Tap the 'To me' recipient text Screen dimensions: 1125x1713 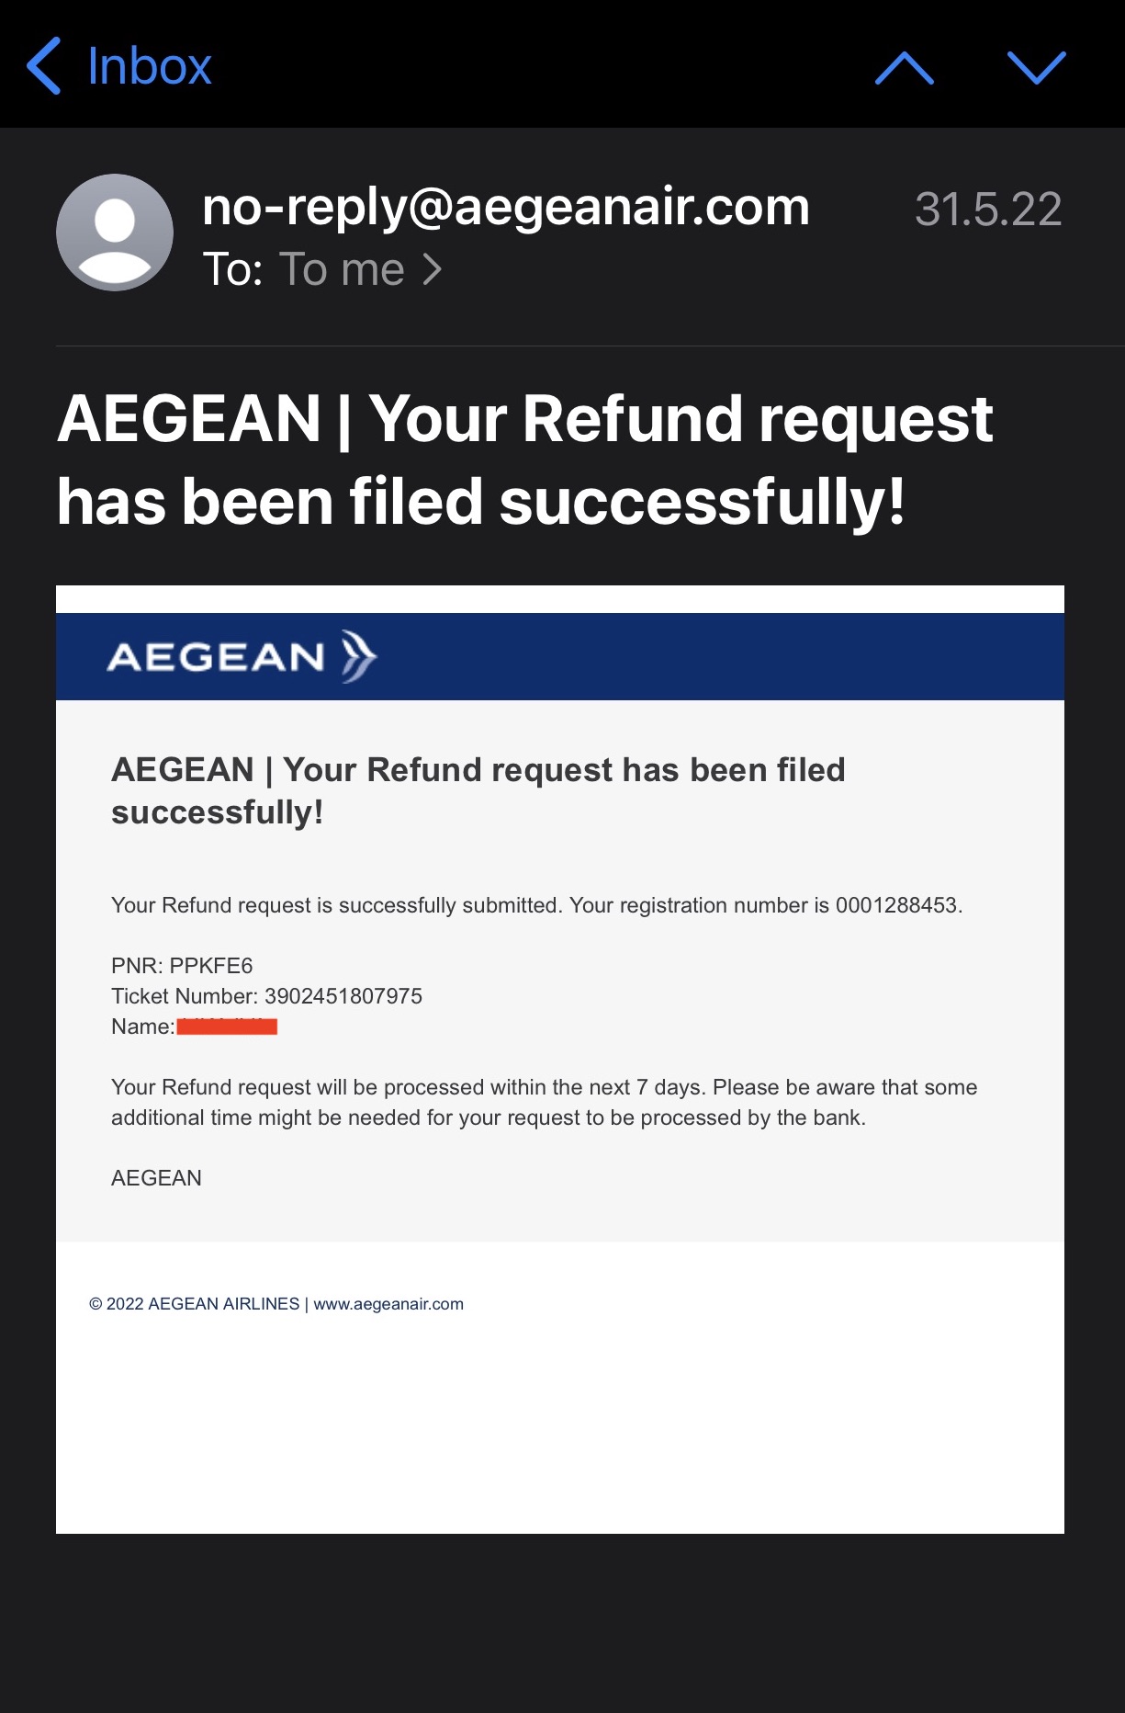341,269
